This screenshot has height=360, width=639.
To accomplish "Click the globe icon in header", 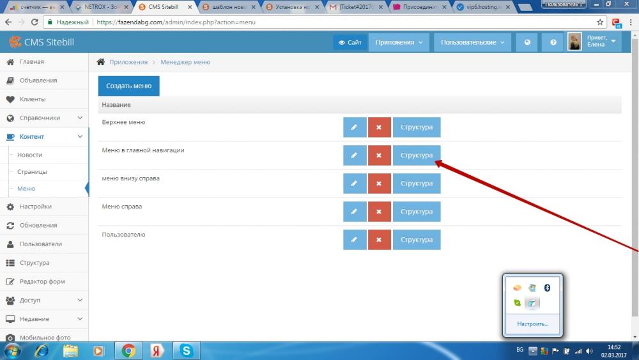I will pos(527,42).
